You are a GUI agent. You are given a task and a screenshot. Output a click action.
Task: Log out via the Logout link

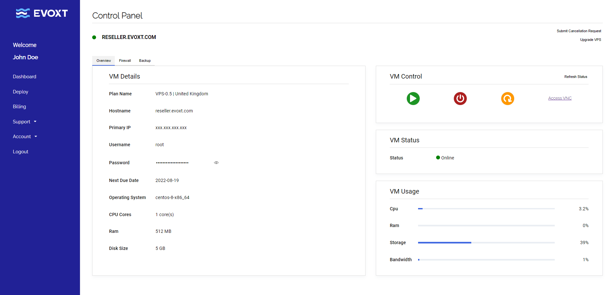pos(21,152)
